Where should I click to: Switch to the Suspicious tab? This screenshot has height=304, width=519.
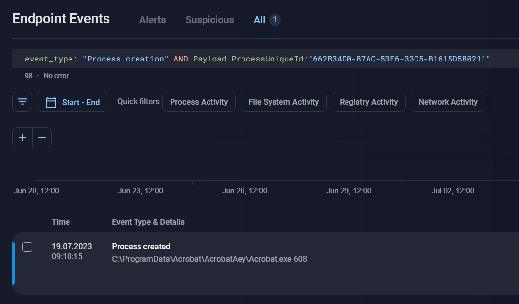(209, 20)
